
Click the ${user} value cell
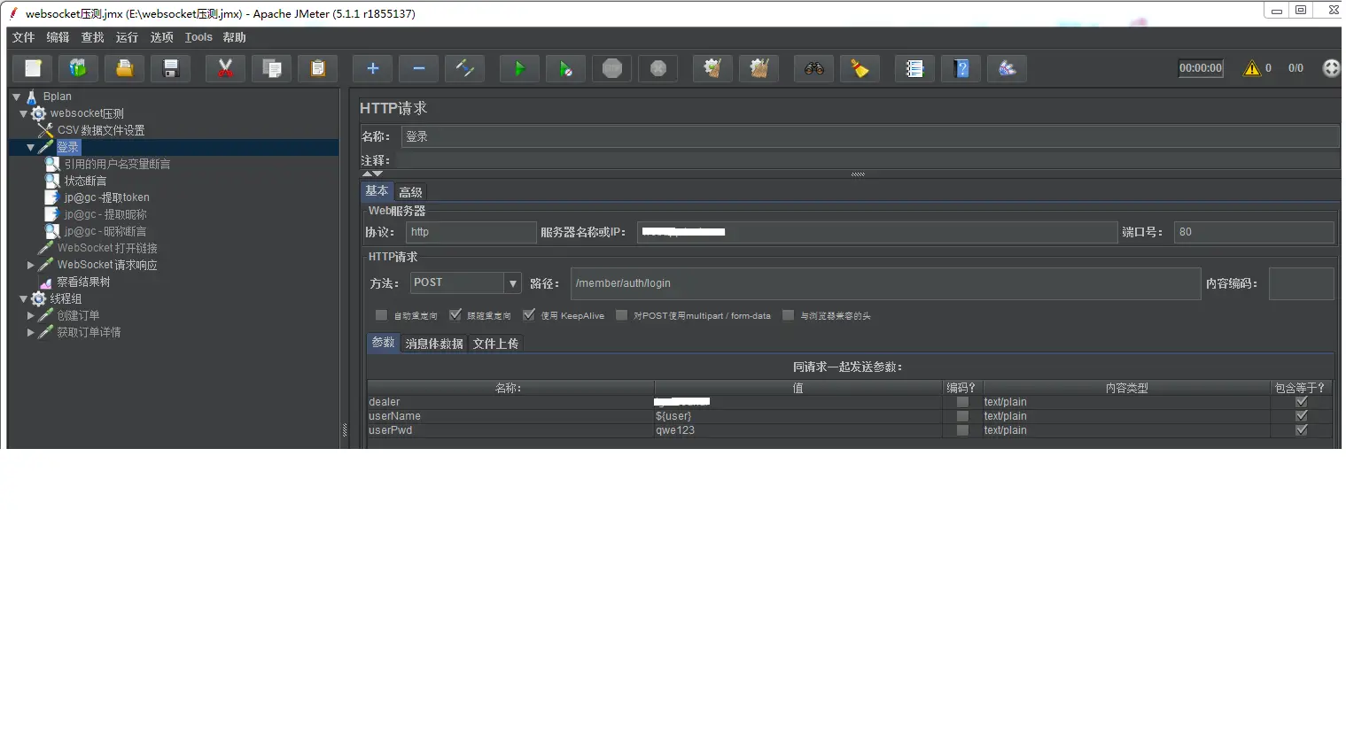click(797, 416)
